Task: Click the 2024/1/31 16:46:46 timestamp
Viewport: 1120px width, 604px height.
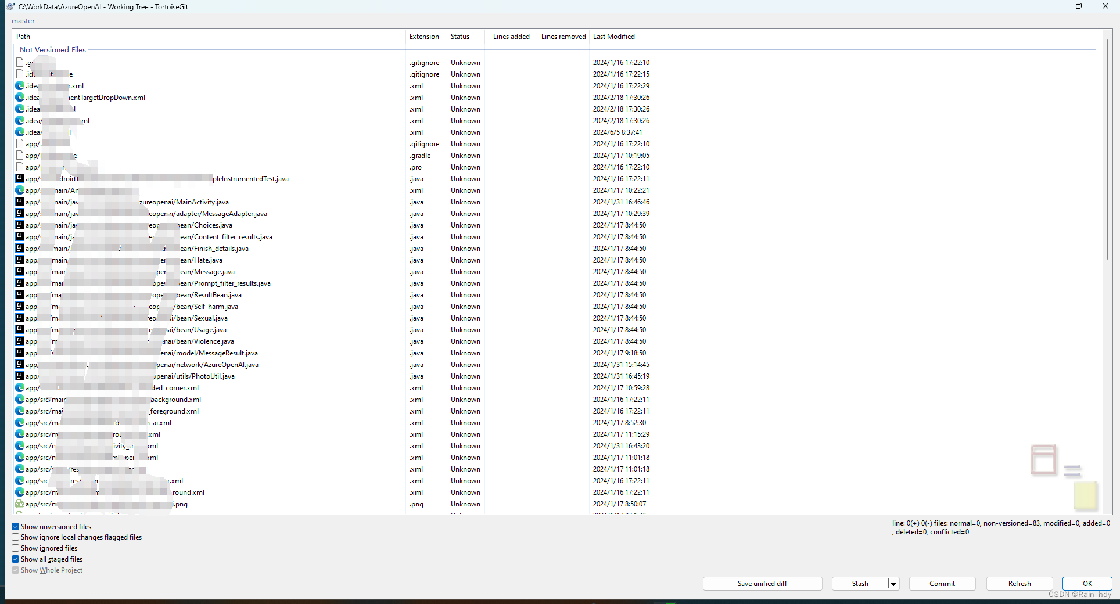Action: (621, 202)
